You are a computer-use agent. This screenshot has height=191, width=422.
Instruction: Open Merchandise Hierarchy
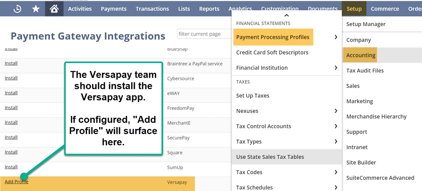(x=376, y=116)
